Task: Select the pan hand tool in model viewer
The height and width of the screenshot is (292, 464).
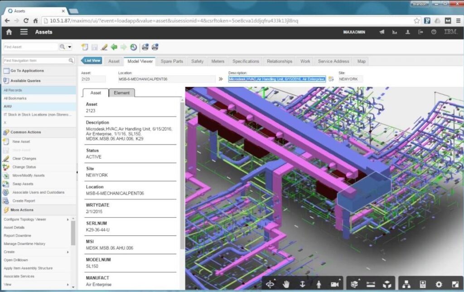Action: pos(286,284)
